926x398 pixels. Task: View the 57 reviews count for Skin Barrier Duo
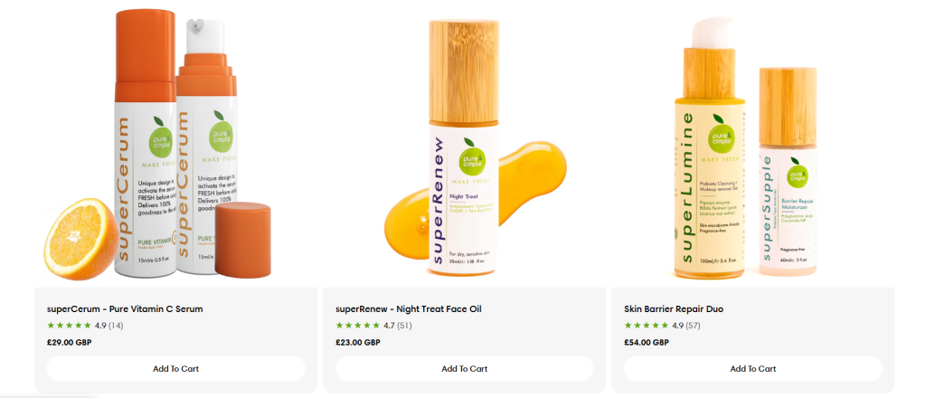coord(693,326)
